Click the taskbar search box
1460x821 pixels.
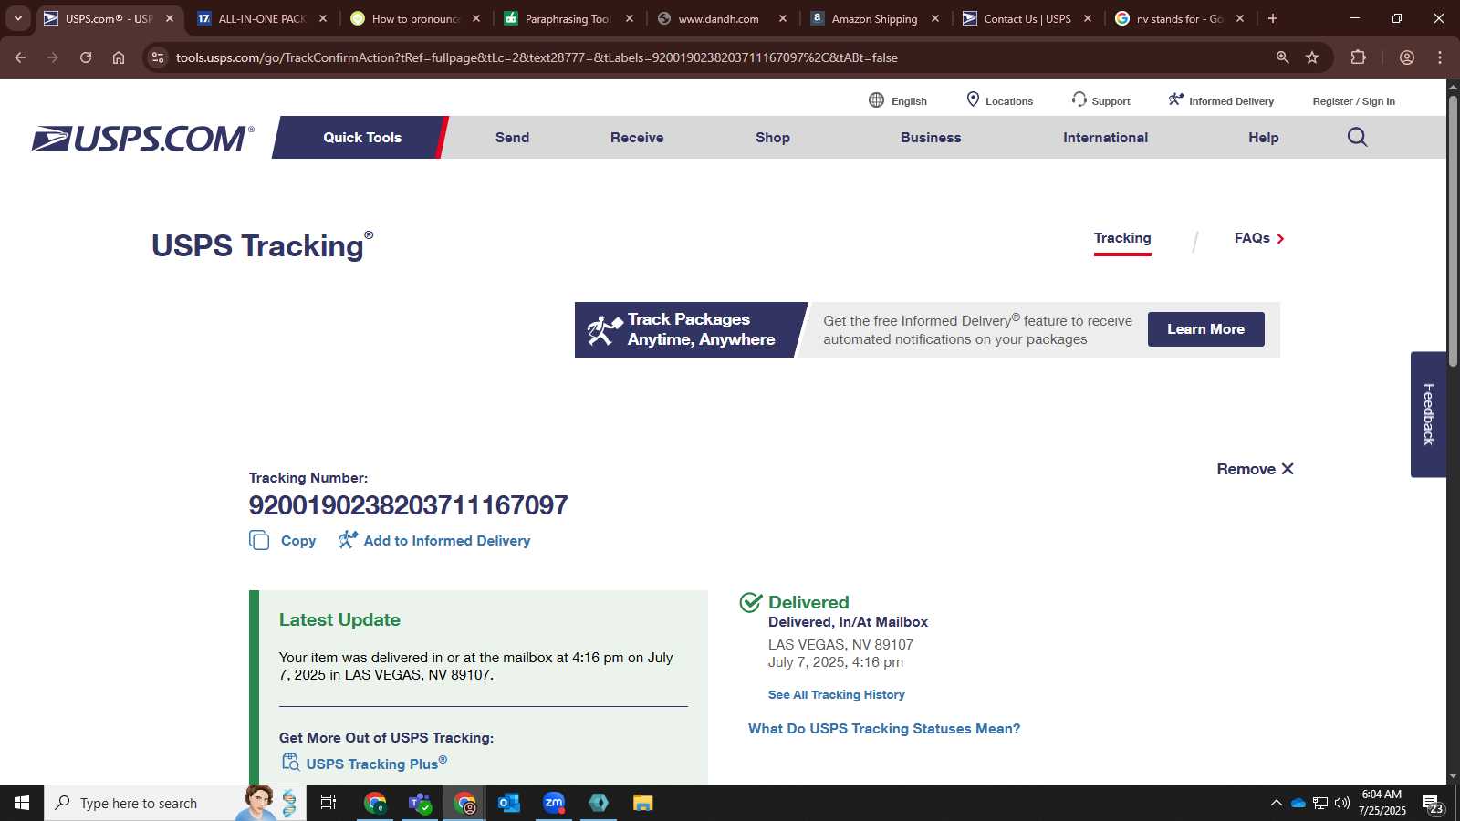[x=175, y=803]
